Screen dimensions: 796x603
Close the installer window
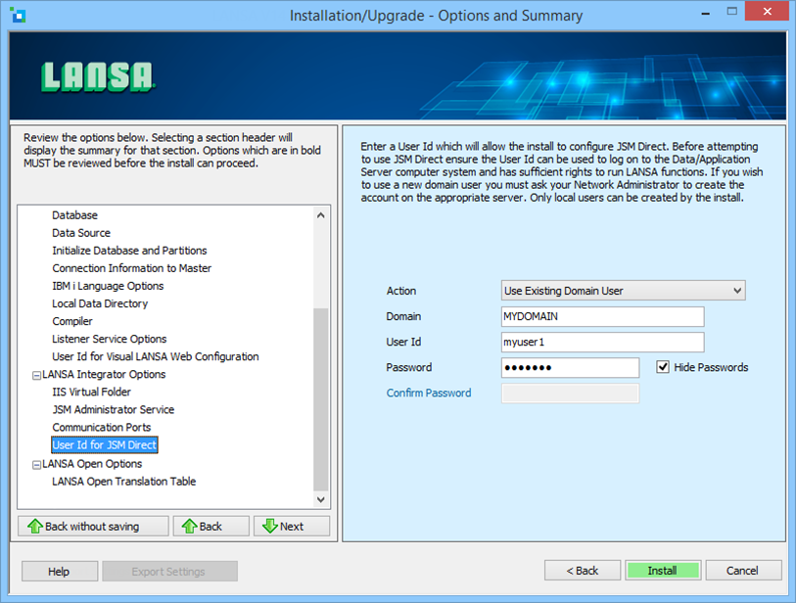[x=767, y=11]
